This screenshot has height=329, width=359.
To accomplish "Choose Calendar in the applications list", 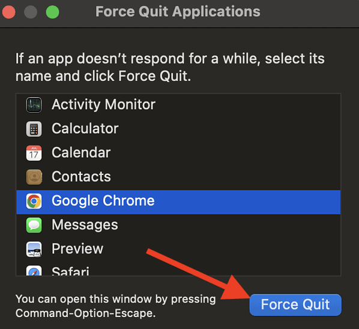I will pos(178,153).
